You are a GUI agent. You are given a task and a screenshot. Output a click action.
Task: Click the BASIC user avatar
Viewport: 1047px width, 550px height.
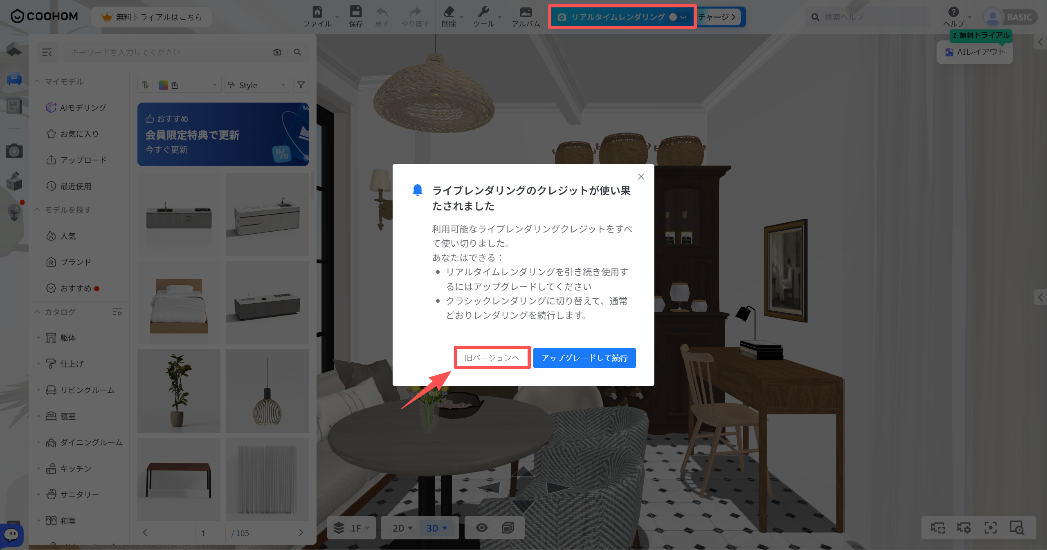pyautogui.click(x=993, y=17)
